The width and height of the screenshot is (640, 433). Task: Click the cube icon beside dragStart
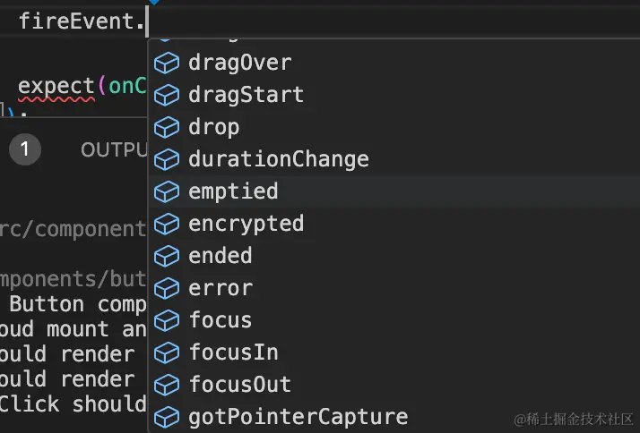point(167,96)
